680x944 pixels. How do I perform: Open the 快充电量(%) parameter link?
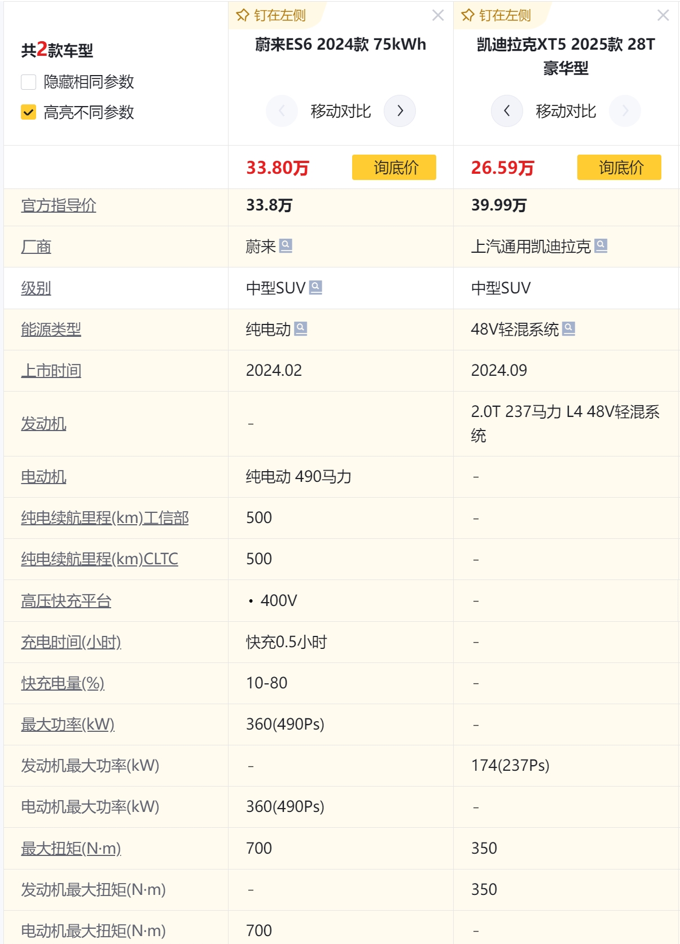click(x=63, y=683)
